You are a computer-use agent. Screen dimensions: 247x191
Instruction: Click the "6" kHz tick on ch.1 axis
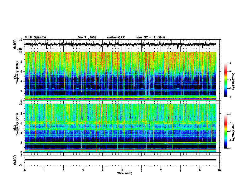coord(22,71)
